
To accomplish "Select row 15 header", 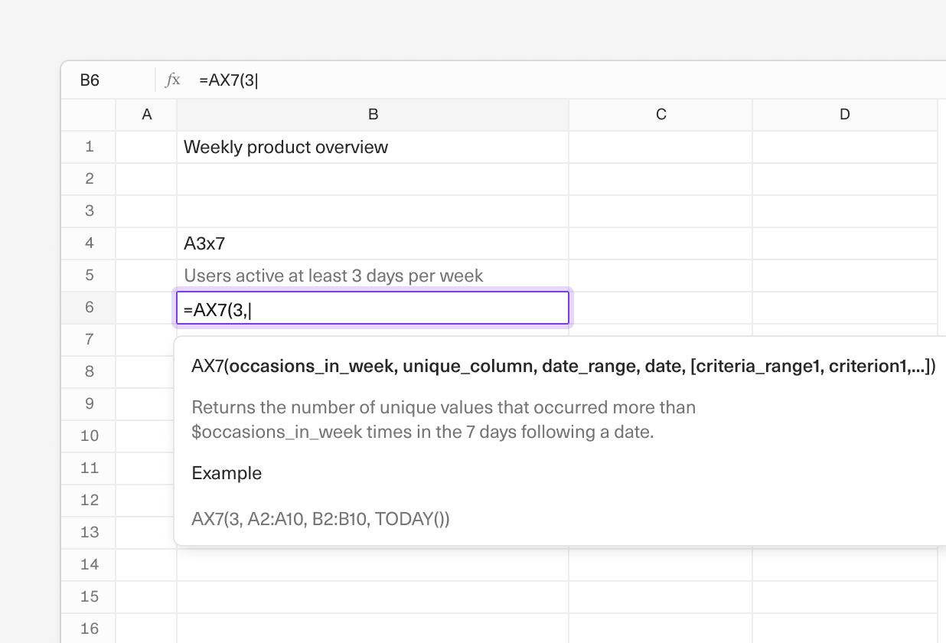I will pos(90,596).
